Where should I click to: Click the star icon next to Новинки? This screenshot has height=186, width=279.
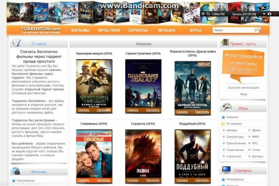[x=223, y=117]
